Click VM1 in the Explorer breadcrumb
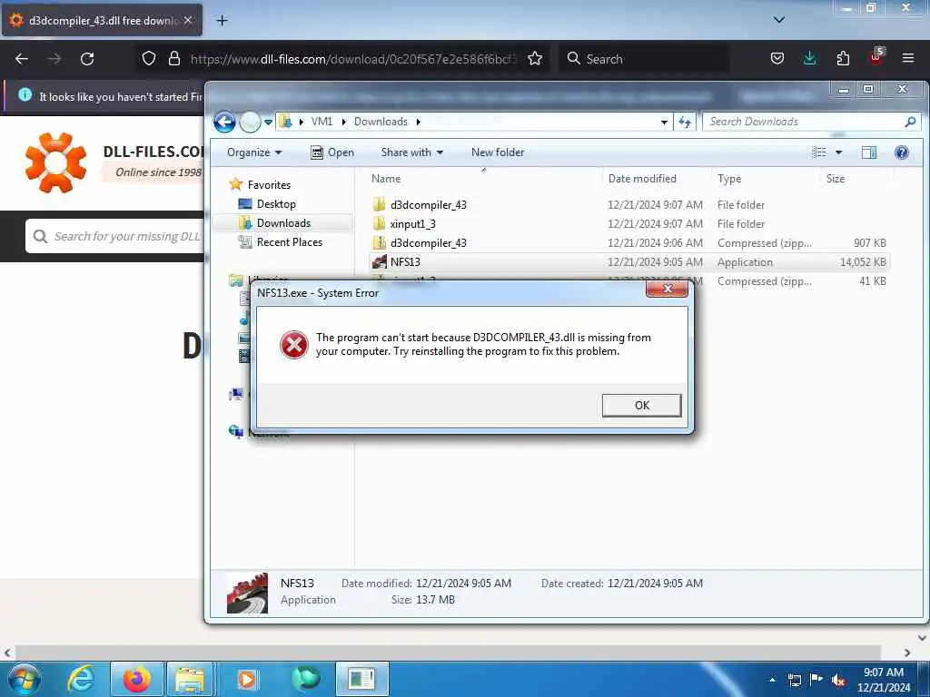 coord(322,122)
